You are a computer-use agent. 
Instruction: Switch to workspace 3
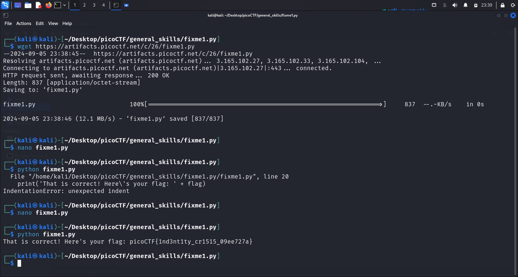tap(94, 5)
